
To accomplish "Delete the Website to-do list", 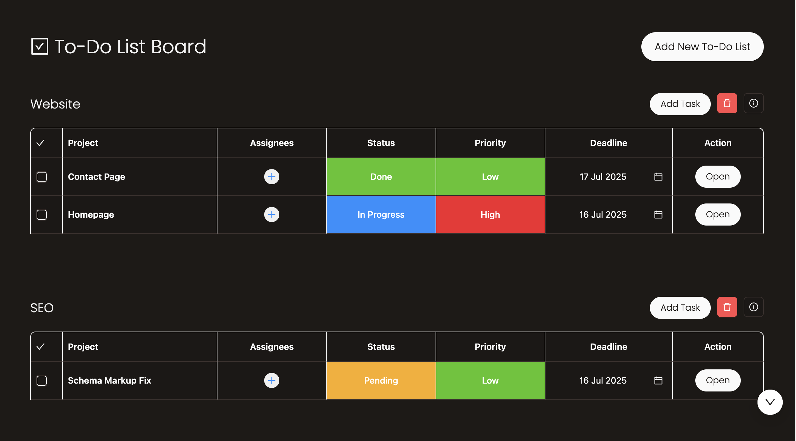I will point(727,103).
